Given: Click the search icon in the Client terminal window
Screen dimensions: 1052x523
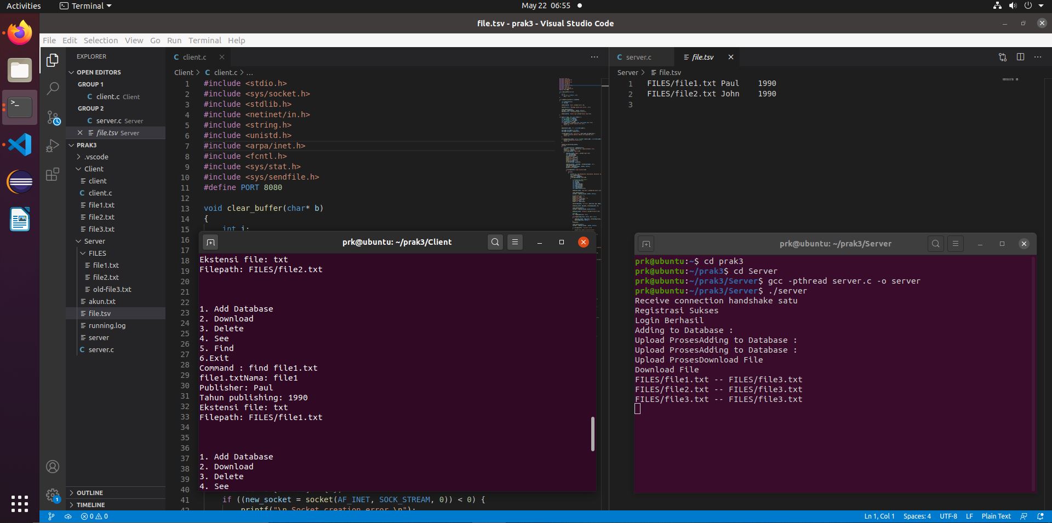Looking at the screenshot, I should coord(495,242).
